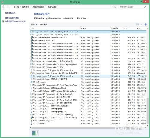Image resolution: width=150 pixels, height=138 pixels.
Task: Click icon of Microsoft Help Viewer 2.2
Action: point(31,41)
